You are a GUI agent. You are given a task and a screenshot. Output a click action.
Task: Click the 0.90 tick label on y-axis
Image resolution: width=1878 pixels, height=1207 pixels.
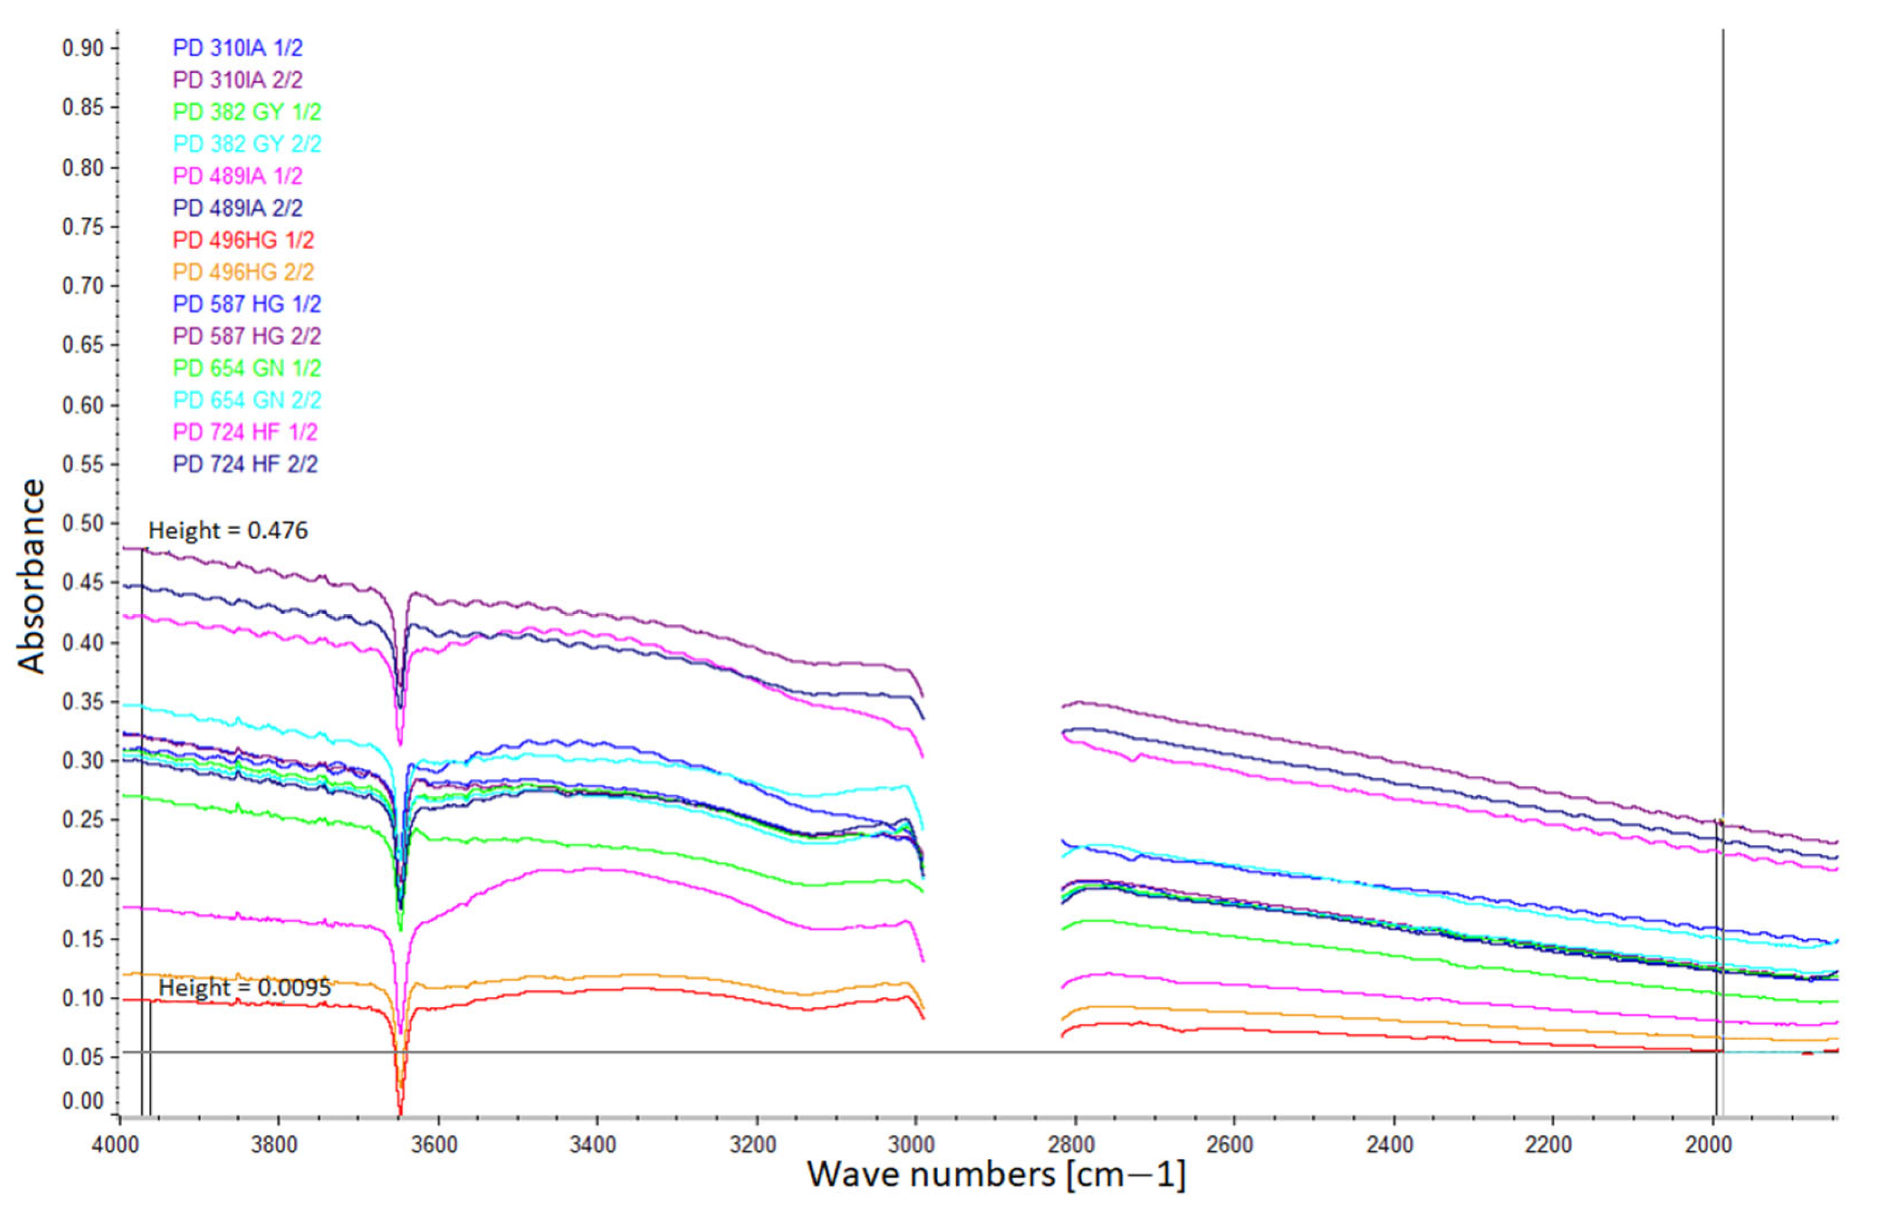[83, 49]
